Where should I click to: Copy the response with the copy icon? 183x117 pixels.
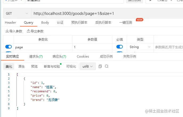click(x=100, y=66)
